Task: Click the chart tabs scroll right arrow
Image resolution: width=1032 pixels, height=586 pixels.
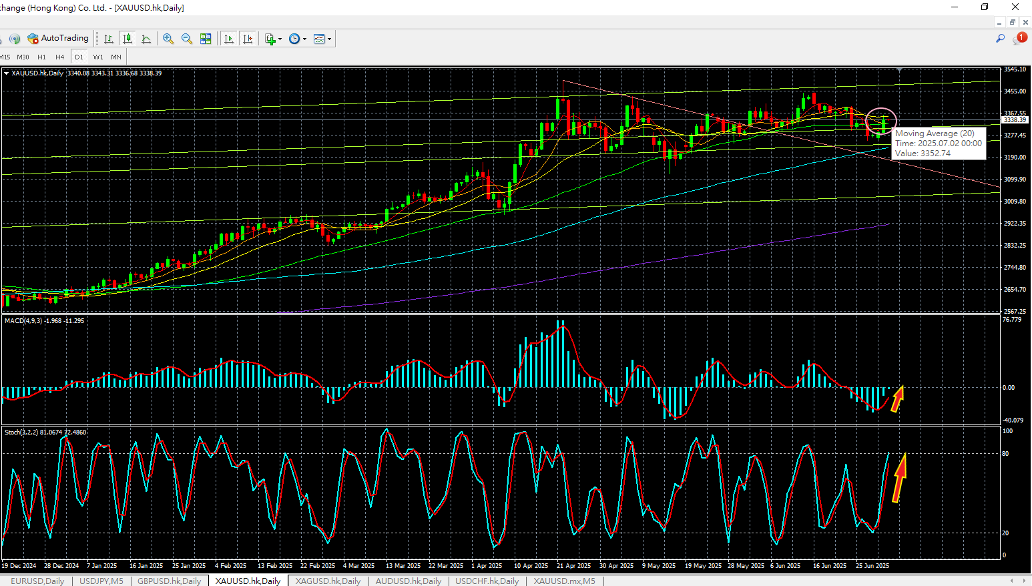Action: 1023,581
